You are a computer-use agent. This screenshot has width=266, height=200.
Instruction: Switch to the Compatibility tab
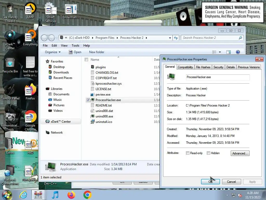coord(185,67)
